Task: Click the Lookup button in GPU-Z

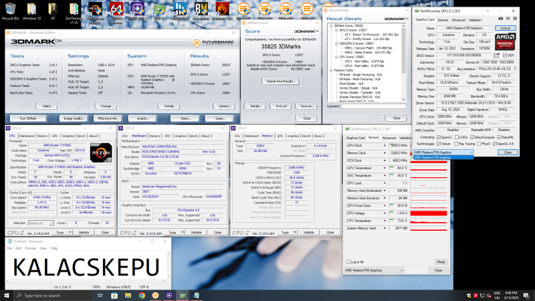Action: point(506,28)
